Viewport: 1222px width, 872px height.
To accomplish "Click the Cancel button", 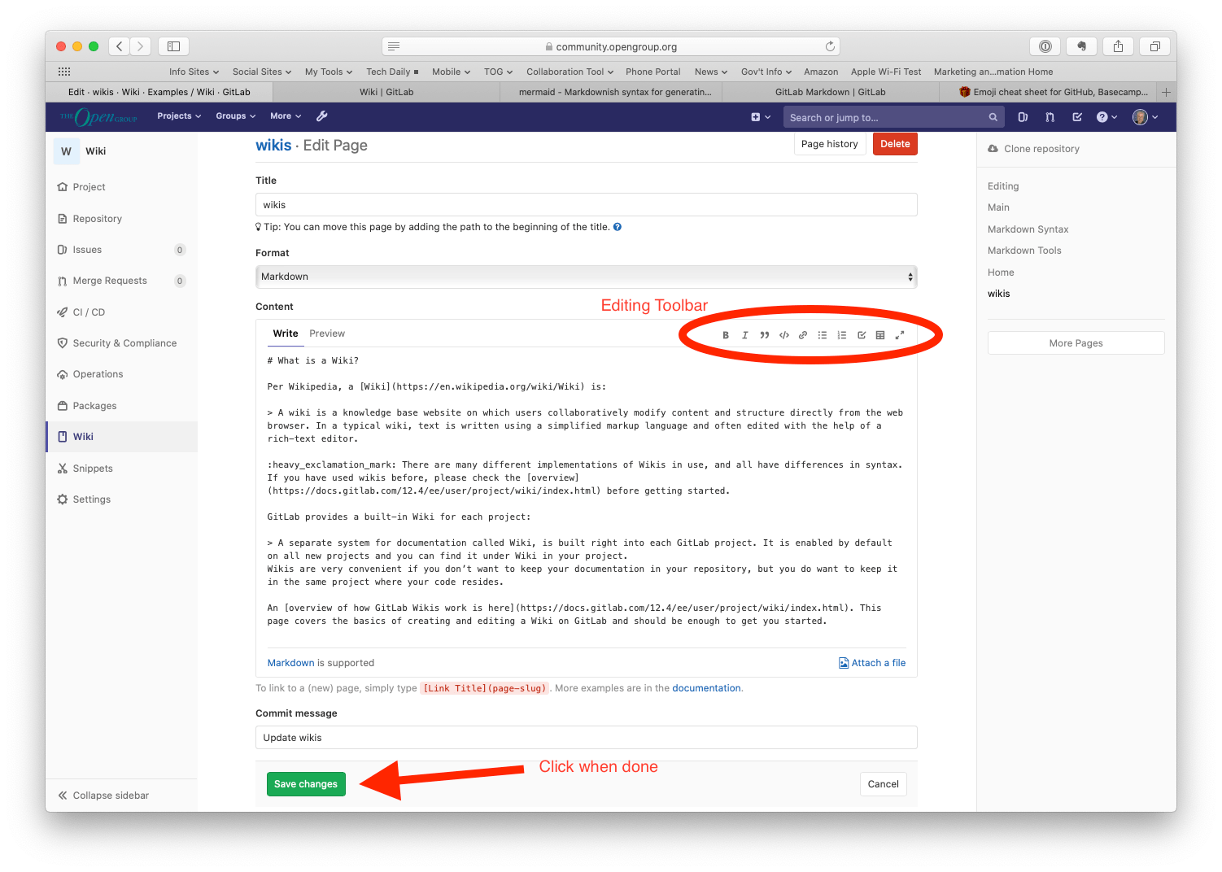I will click(883, 784).
